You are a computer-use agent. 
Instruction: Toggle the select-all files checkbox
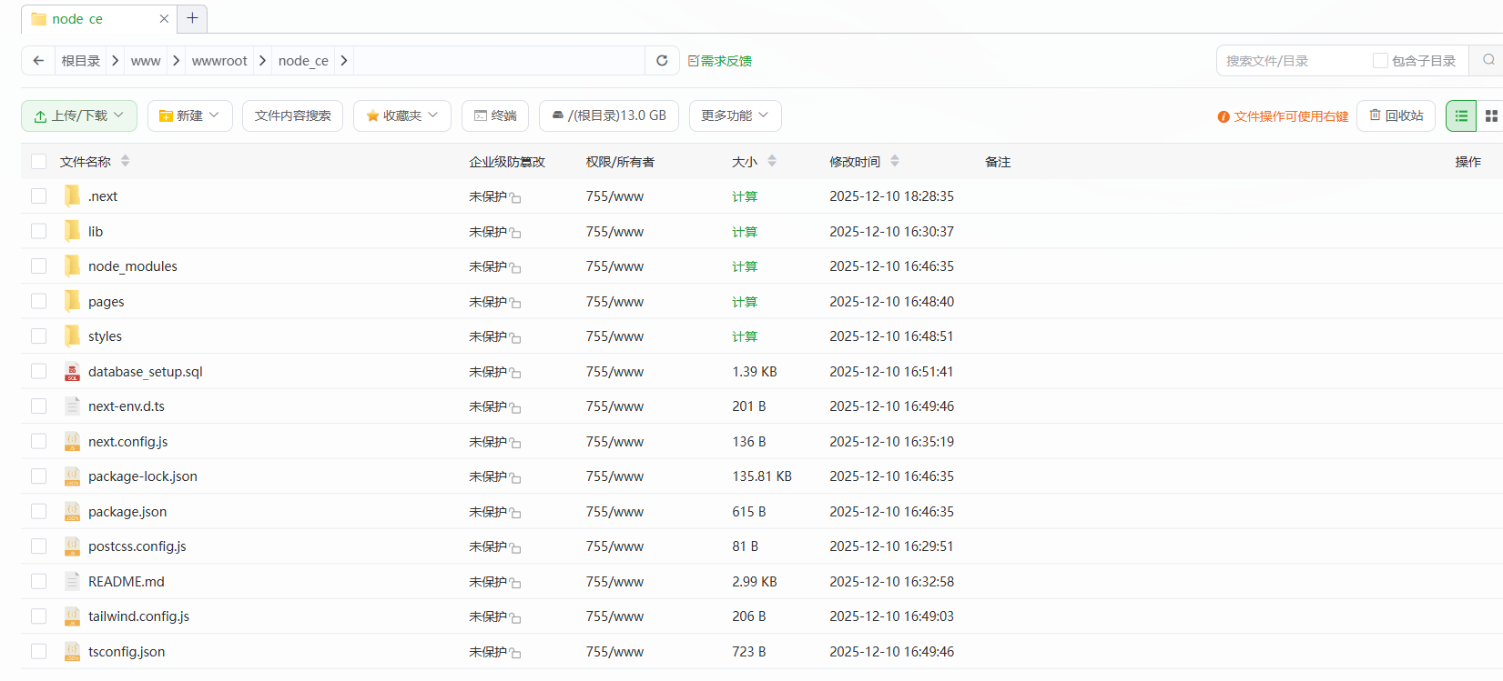(x=38, y=162)
